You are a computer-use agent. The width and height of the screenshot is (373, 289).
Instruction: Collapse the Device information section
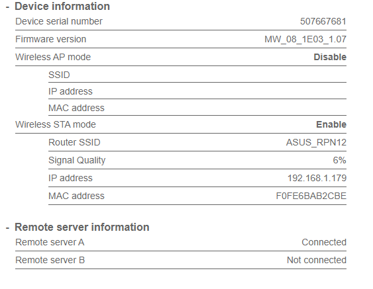click(7, 7)
